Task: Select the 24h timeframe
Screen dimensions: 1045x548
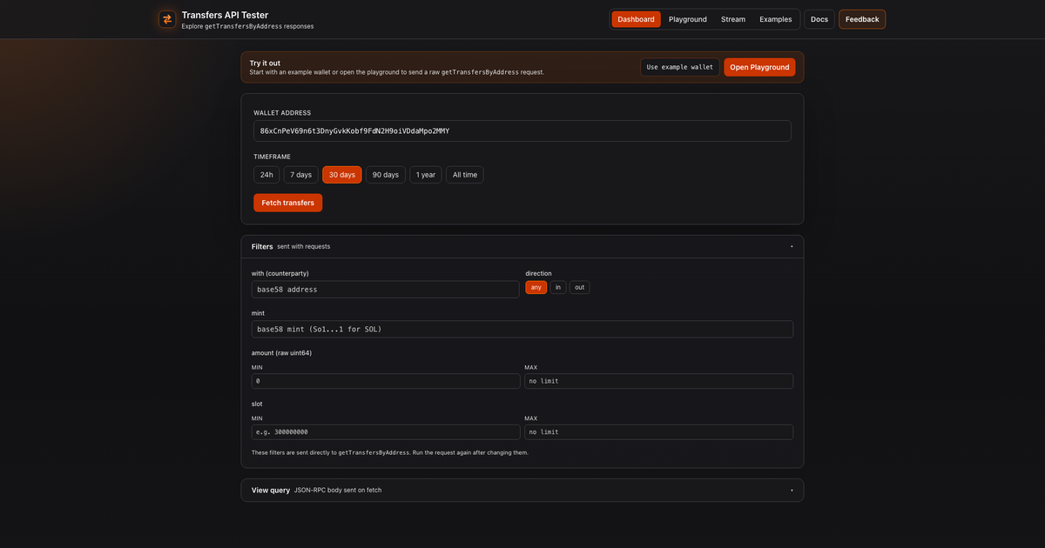Action: tap(266, 175)
